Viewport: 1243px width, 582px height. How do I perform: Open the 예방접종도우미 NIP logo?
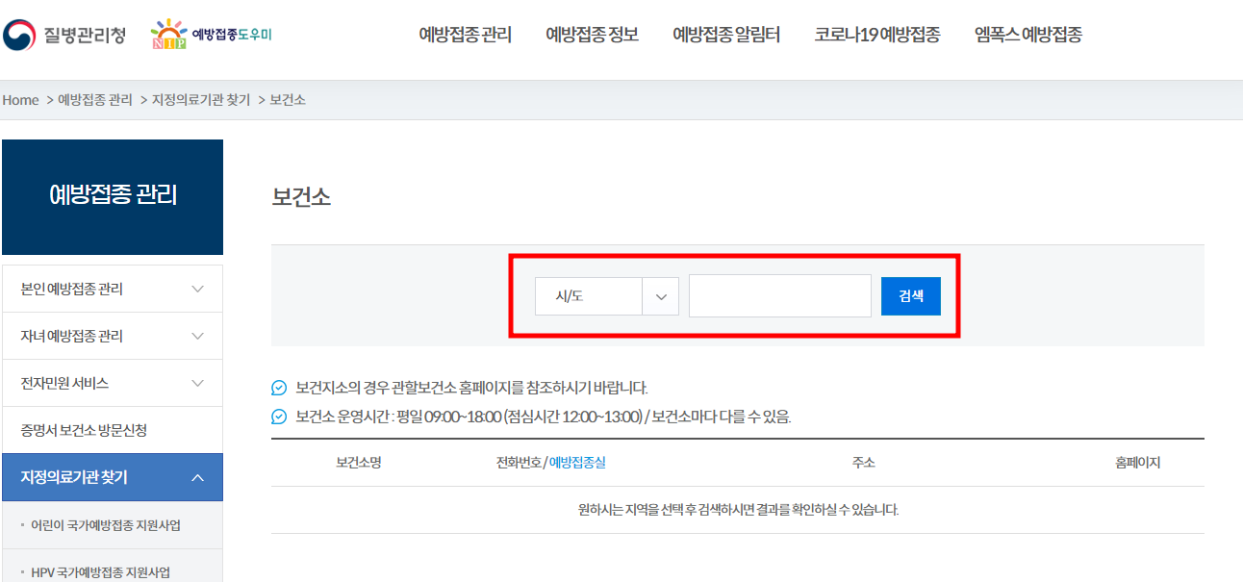212,35
